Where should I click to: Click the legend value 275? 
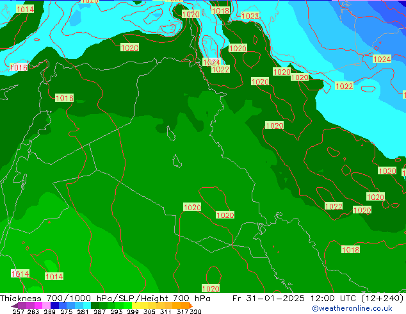67,311
